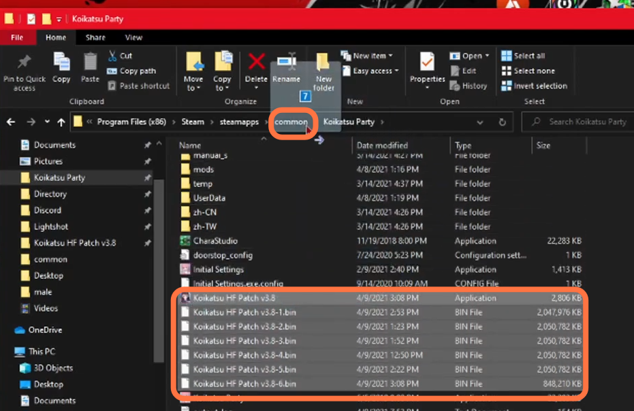Screen dimensions: 634x411
Task: Select Lightshot folder in navigation pane
Action: click(x=50, y=227)
